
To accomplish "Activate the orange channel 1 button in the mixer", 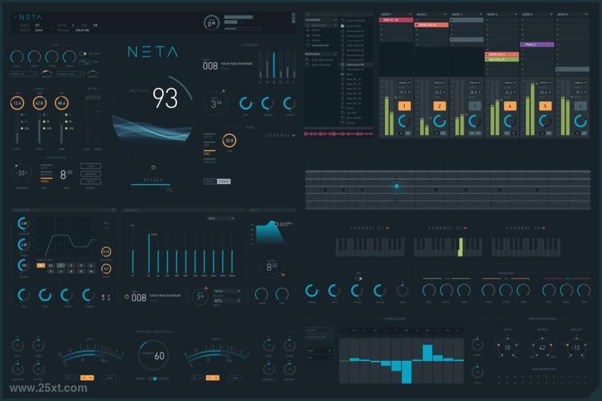I will (404, 106).
